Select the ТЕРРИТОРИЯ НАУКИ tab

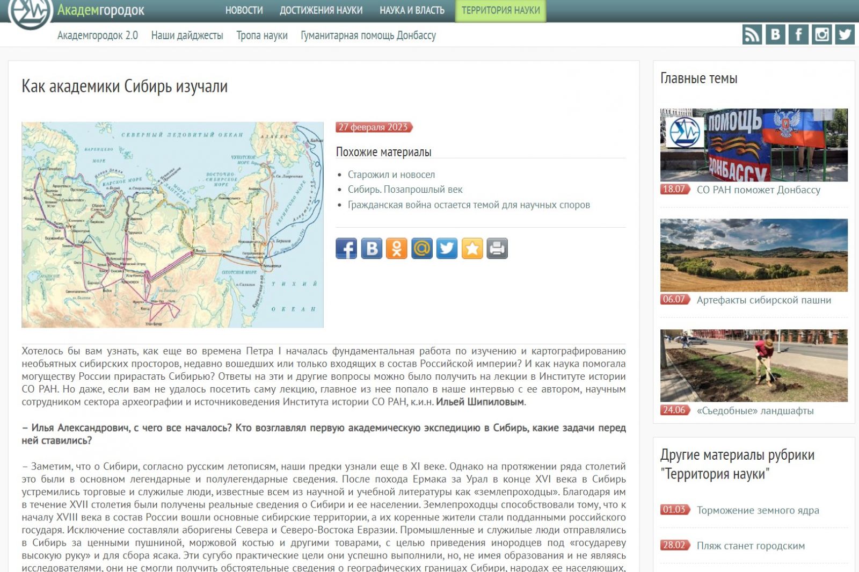point(500,10)
